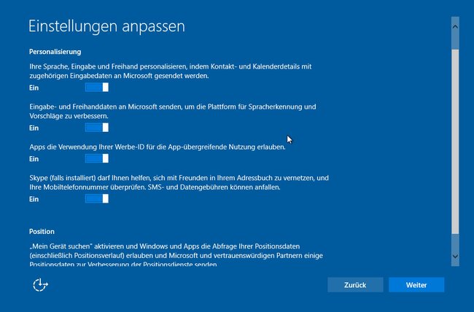
Task: Click the vertical scrollbar thumb
Action: click(x=455, y=141)
